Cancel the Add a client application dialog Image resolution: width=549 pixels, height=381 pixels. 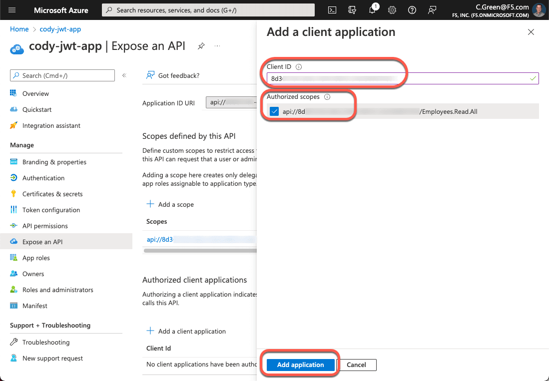click(357, 365)
